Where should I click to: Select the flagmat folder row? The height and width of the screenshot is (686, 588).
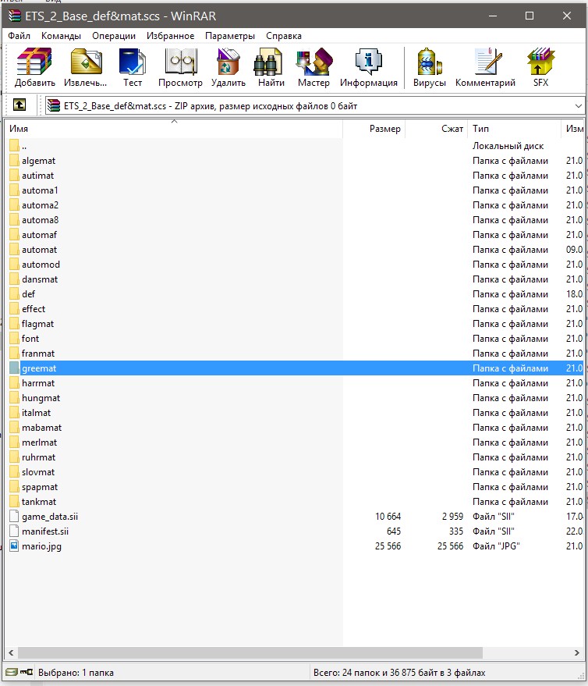tap(295, 324)
